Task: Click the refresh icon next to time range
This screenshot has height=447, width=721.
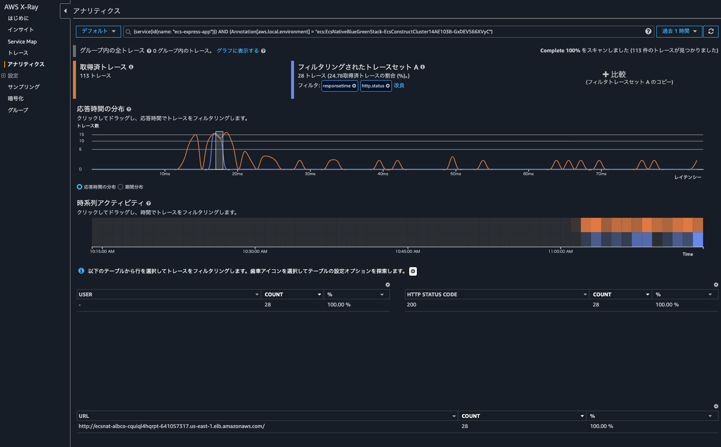Action: click(x=711, y=31)
